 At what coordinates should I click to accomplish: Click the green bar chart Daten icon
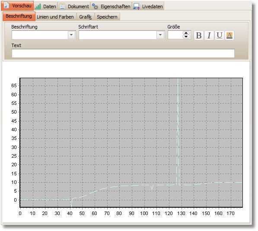(x=38, y=6)
